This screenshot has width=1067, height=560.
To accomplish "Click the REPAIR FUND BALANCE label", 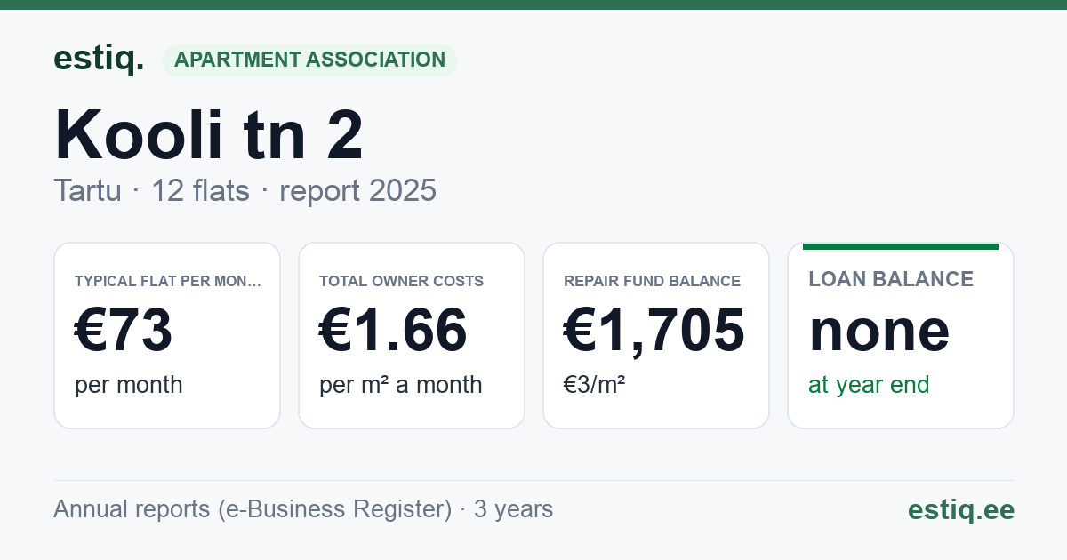I will pos(652,281).
